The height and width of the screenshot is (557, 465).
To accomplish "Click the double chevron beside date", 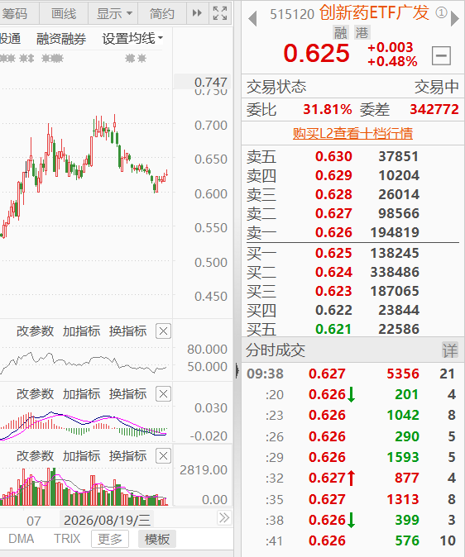I will tap(224, 517).
